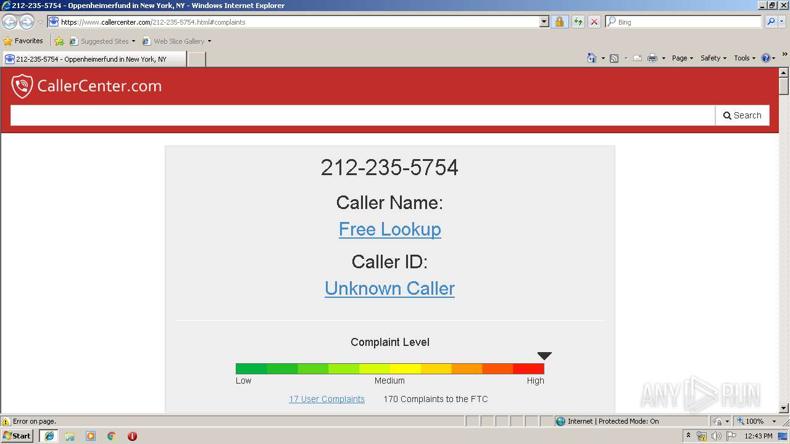Expand the Print options dropdown arrow
Image resolution: width=790 pixels, height=444 pixels.
663,58
